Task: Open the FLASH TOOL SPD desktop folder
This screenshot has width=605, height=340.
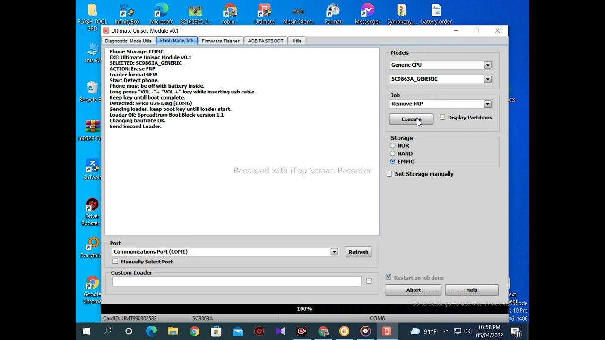Action: point(93,18)
